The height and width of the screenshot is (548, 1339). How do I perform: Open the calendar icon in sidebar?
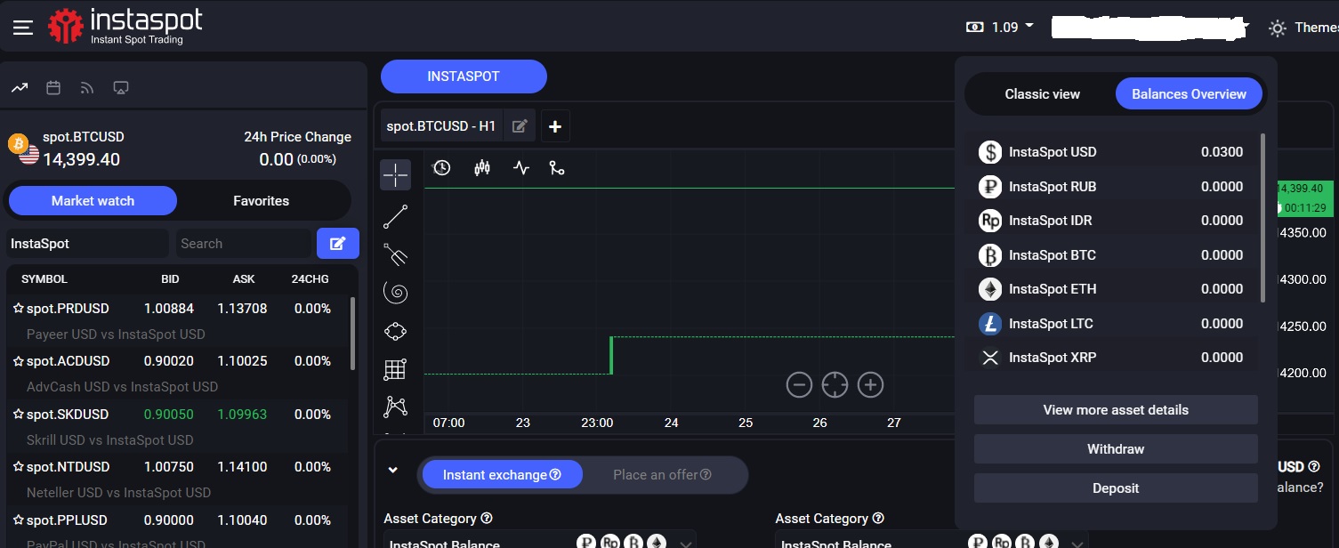[x=53, y=87]
